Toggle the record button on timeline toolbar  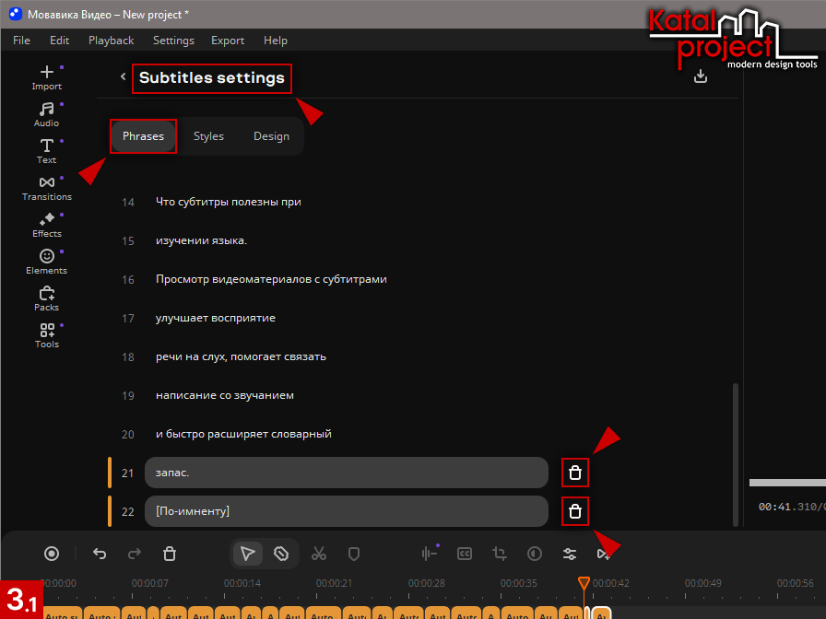pyautogui.click(x=53, y=554)
